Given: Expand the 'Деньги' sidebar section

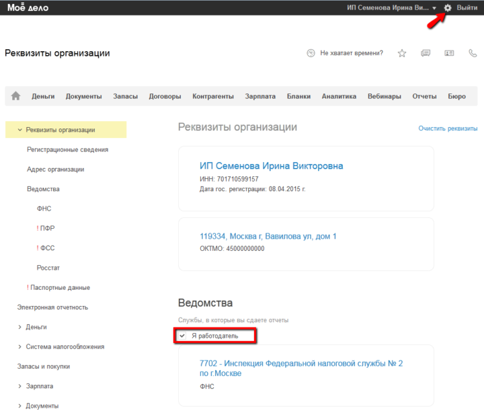Looking at the screenshot, I should [19, 327].
